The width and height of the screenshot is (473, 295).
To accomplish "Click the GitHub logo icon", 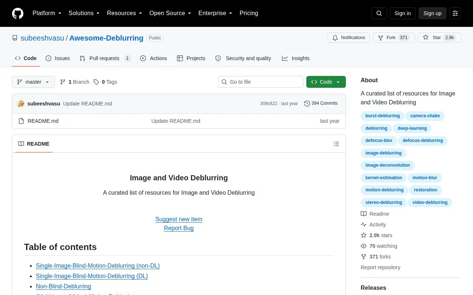I will click(18, 13).
